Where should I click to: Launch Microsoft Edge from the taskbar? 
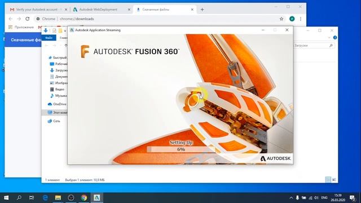[x=45, y=197]
